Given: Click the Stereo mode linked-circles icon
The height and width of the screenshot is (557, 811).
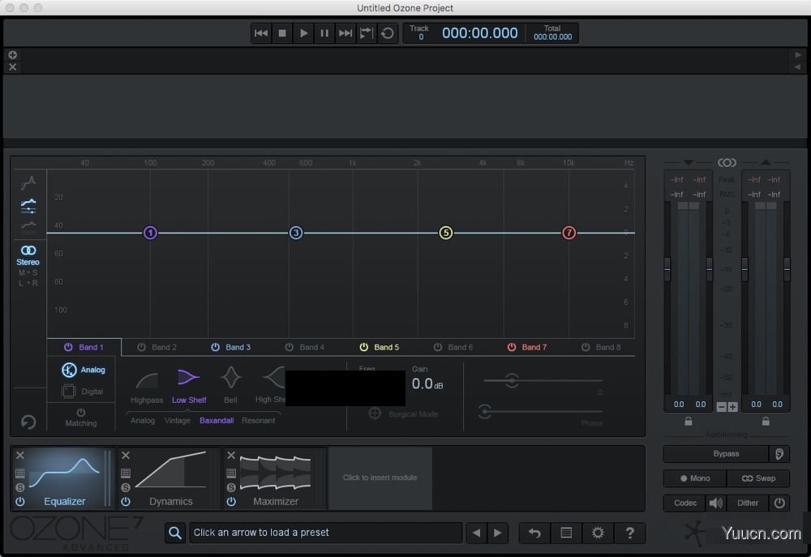Looking at the screenshot, I should [28, 251].
